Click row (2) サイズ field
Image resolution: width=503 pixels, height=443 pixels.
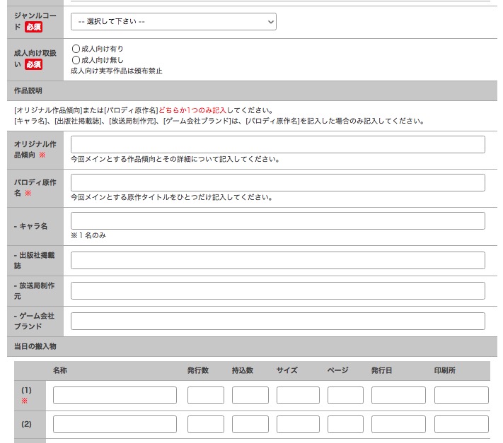point(298,424)
